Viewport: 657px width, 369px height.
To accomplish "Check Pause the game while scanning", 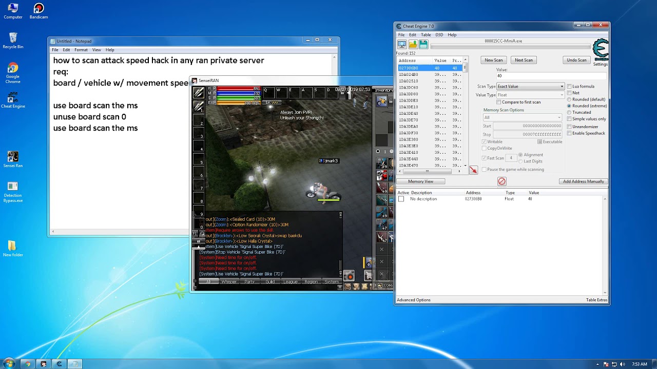I will point(484,170).
